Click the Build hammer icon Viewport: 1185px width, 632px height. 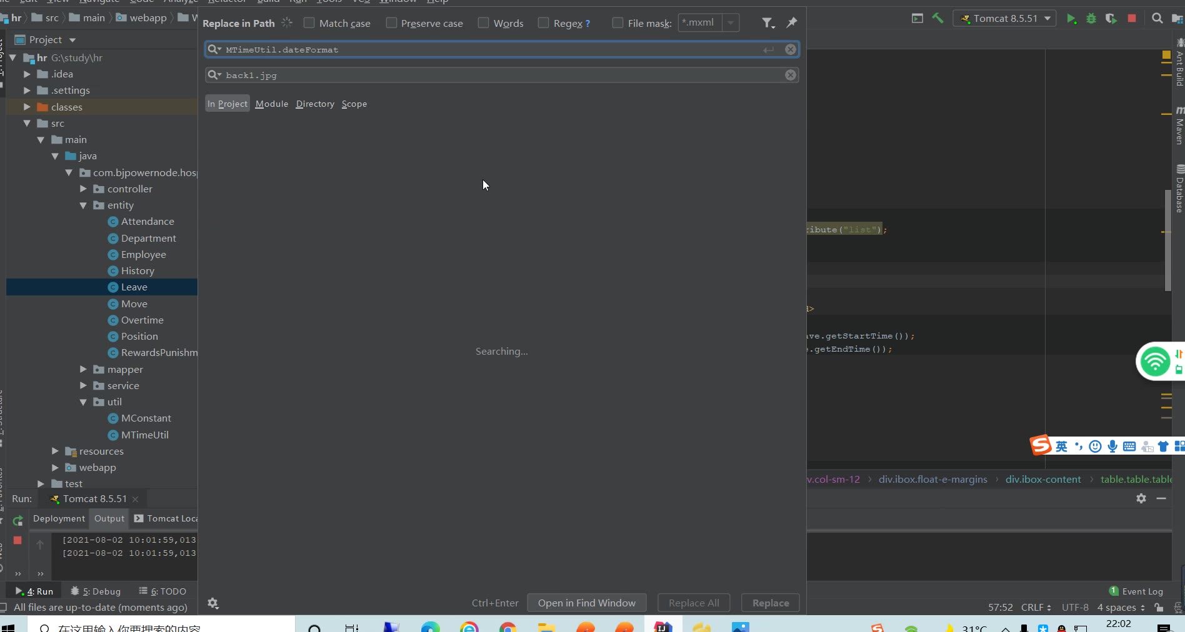point(937,19)
